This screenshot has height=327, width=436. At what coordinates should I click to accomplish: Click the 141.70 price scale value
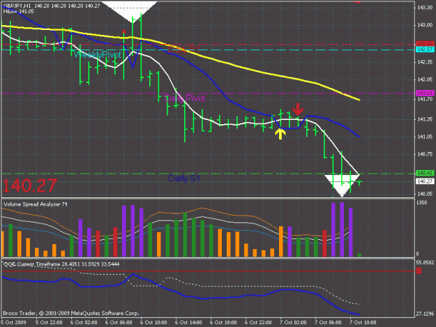click(x=425, y=99)
